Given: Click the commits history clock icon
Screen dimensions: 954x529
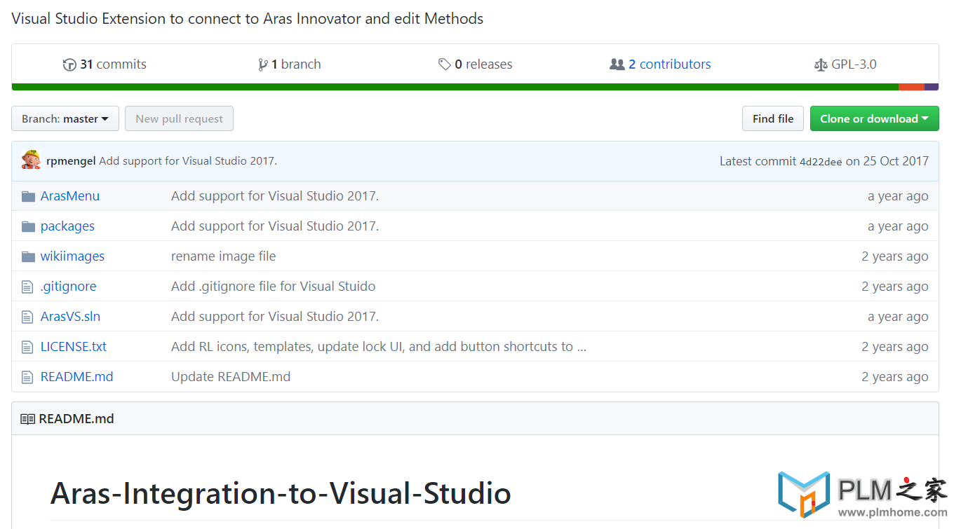Looking at the screenshot, I should point(69,64).
